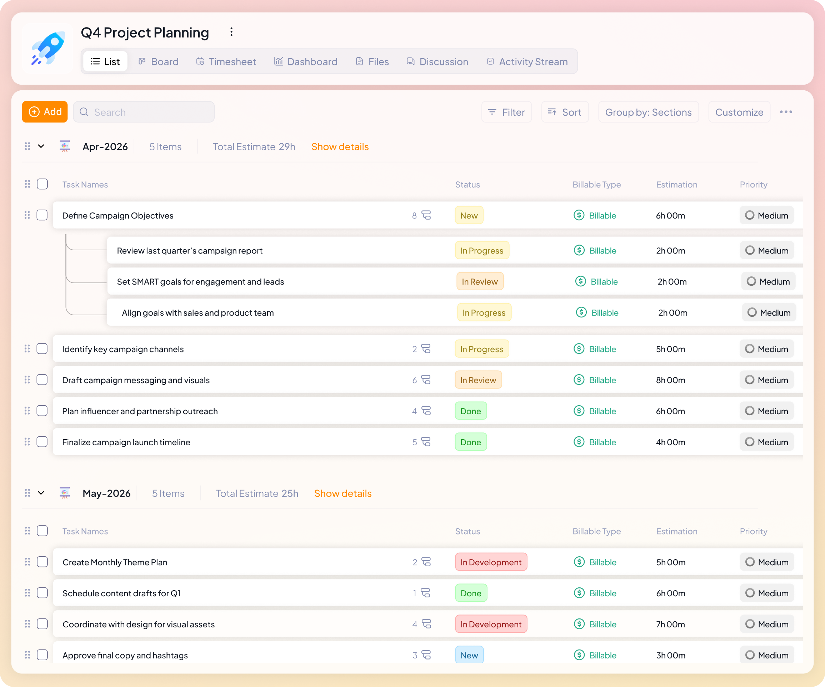Click the May-2026 section presentation icon

(x=65, y=493)
